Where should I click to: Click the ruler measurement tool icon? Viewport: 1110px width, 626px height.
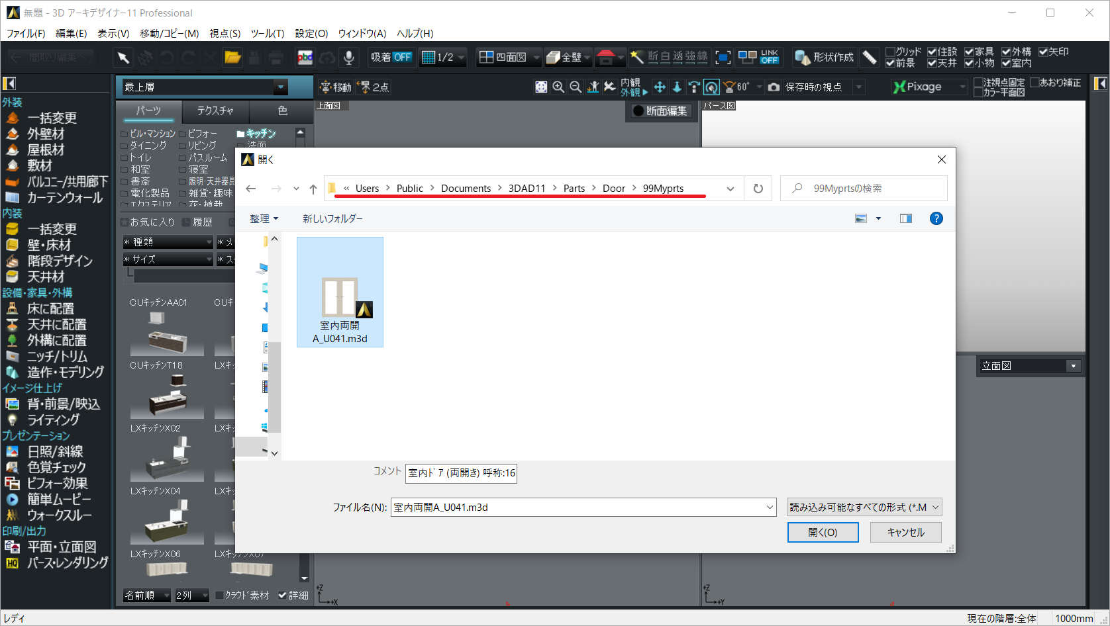[x=870, y=58]
